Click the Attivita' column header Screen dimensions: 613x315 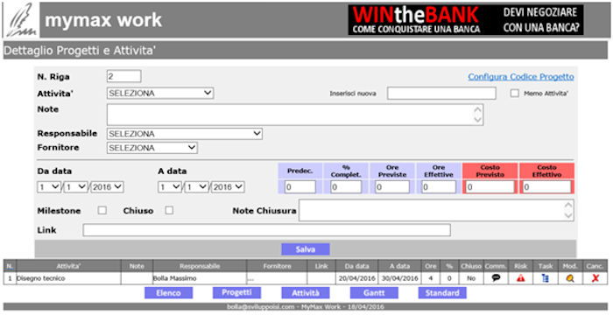(x=68, y=266)
